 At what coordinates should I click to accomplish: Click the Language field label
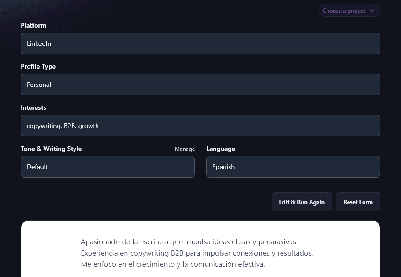[x=221, y=149]
